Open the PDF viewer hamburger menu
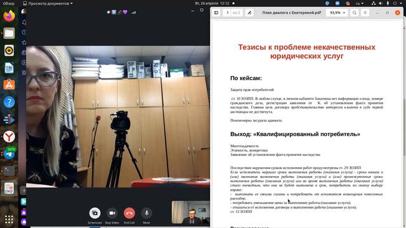Screen dimensions: 406x228 365,13
